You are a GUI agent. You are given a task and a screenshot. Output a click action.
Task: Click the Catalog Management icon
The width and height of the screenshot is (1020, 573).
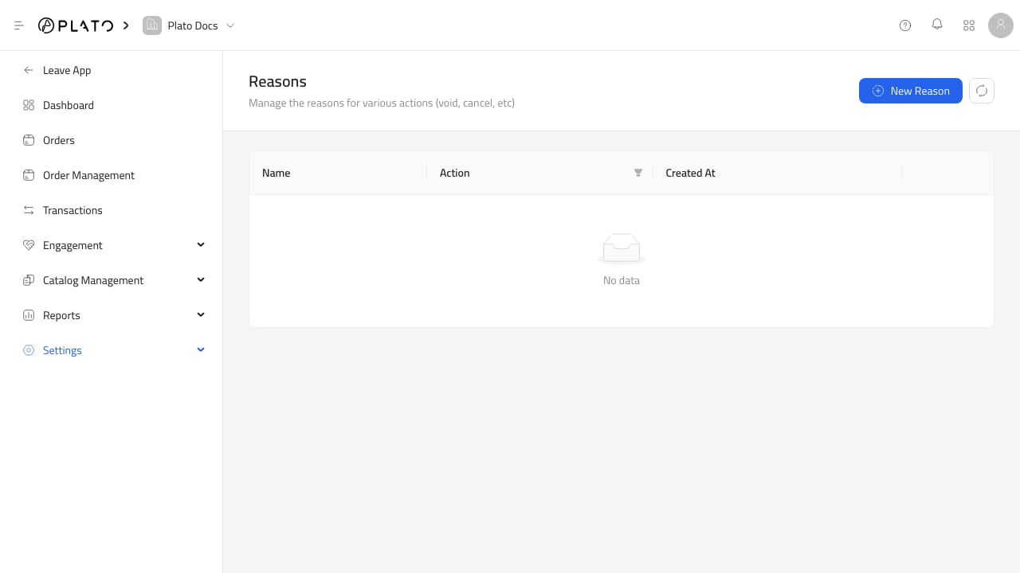pyautogui.click(x=29, y=280)
